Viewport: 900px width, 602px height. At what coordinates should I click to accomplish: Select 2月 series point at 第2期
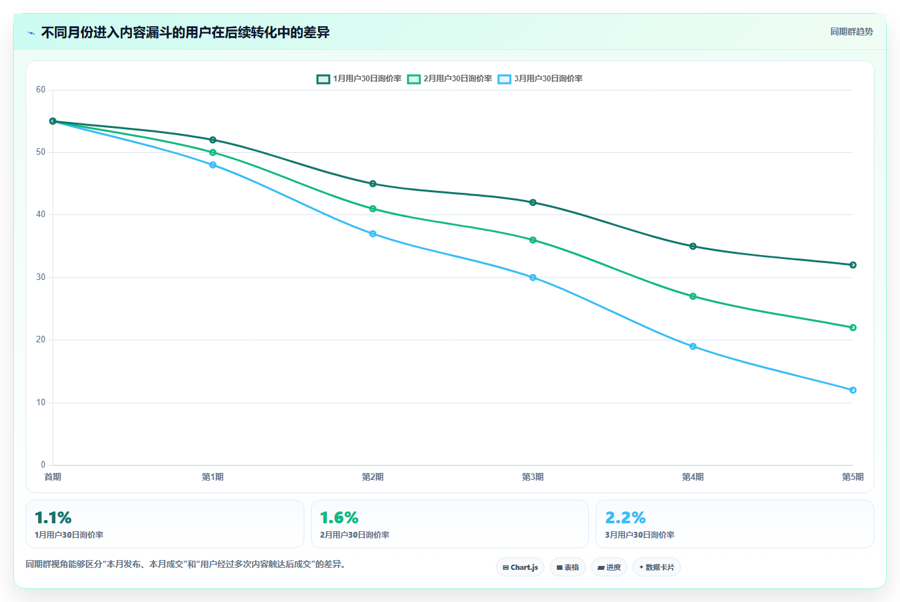pos(373,209)
